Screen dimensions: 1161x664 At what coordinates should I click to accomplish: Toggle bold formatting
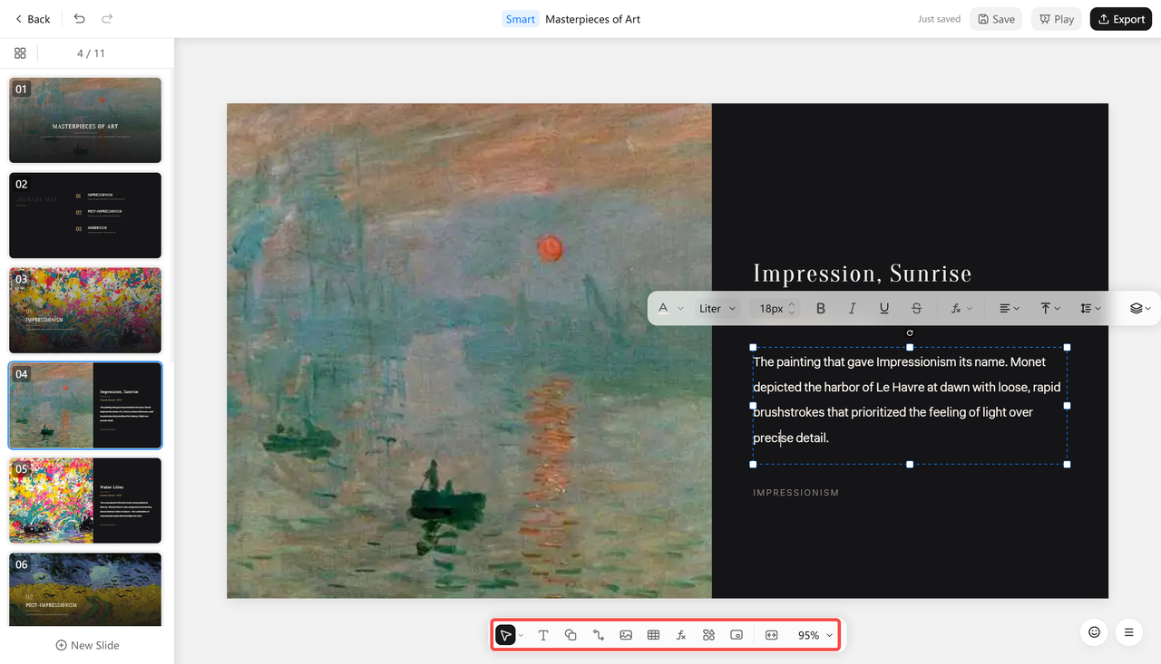821,309
